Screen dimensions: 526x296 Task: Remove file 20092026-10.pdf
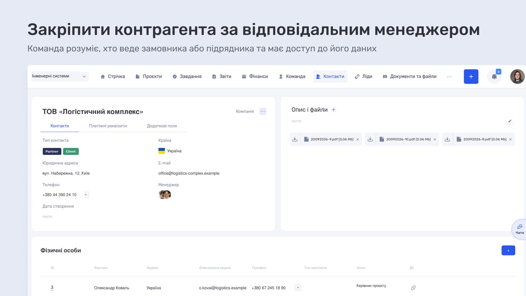coord(435,139)
